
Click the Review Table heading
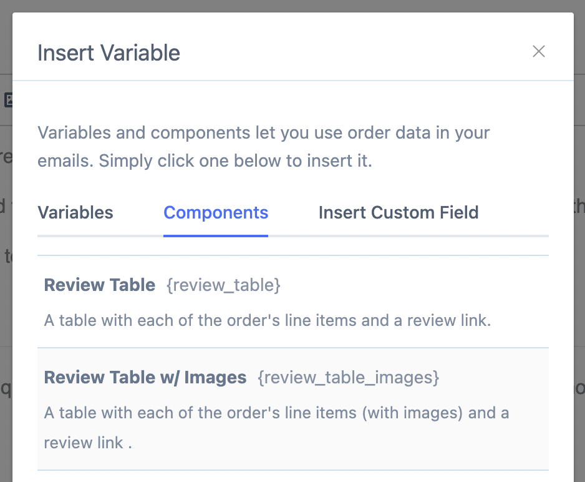99,285
